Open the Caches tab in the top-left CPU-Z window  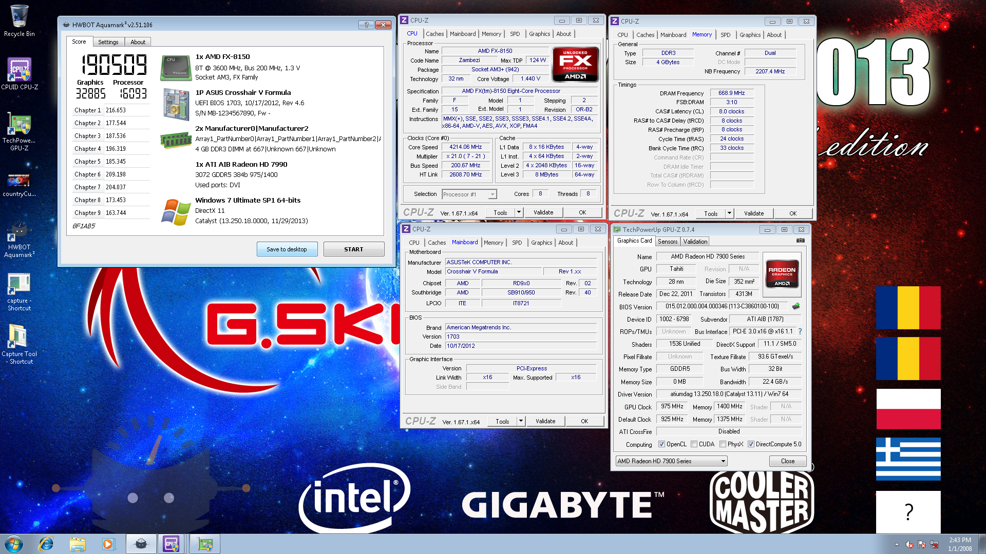[434, 34]
